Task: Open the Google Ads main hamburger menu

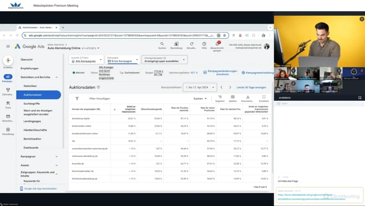Action: tap(8, 46)
